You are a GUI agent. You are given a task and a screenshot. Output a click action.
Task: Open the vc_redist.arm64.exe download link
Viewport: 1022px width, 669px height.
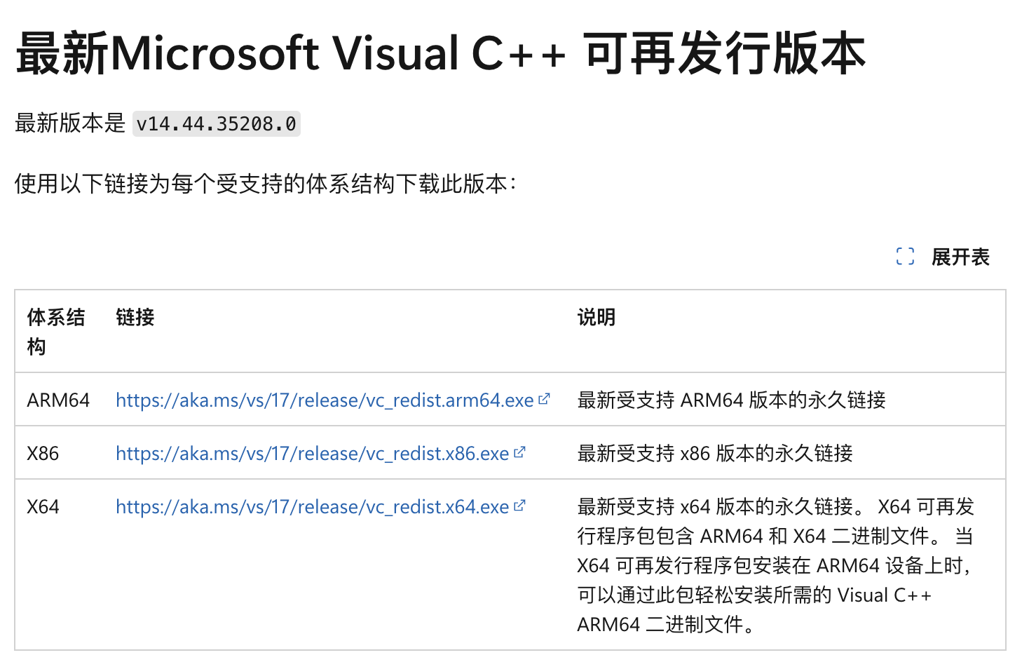coord(325,400)
